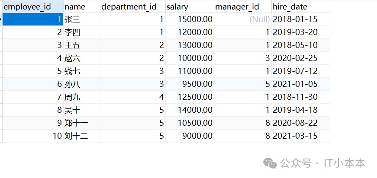Screen dimensions: 377x178
Task: Select the salary cell 15000.00
Action: pyautogui.click(x=190, y=19)
